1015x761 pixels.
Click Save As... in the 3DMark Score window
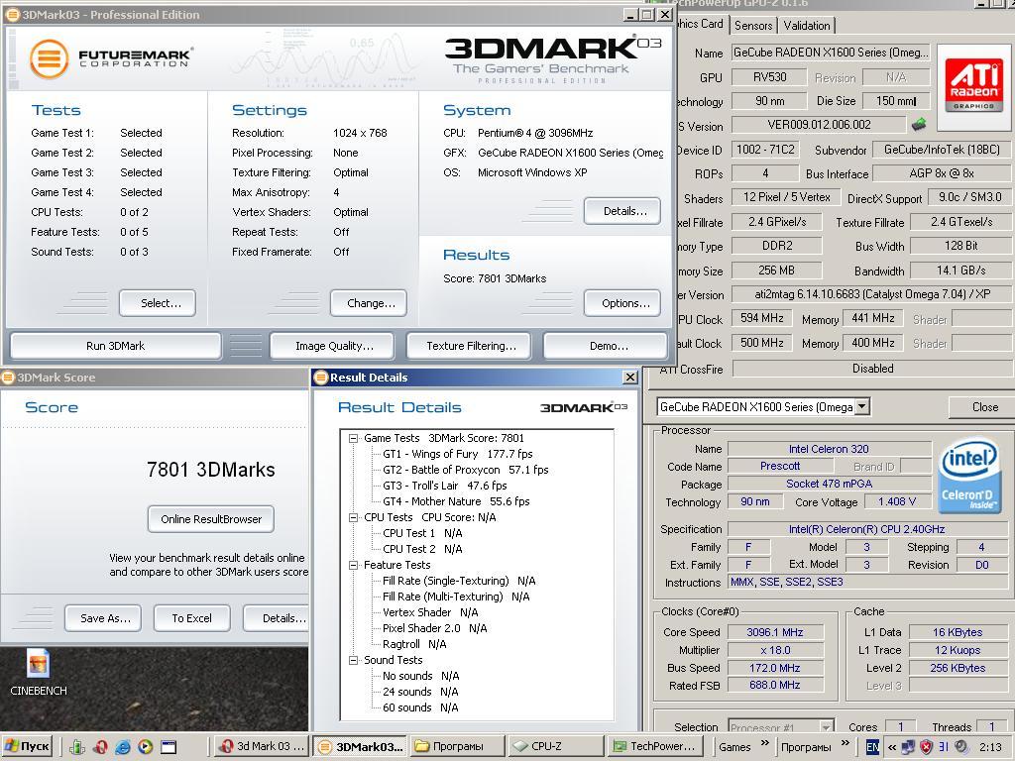coord(103,618)
